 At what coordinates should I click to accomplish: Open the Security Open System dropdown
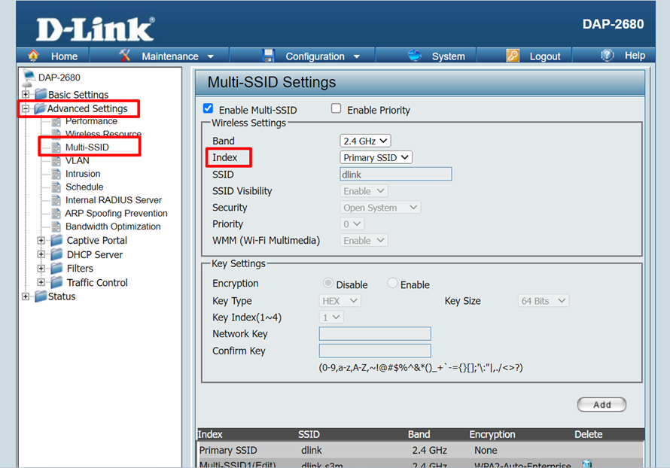point(380,208)
